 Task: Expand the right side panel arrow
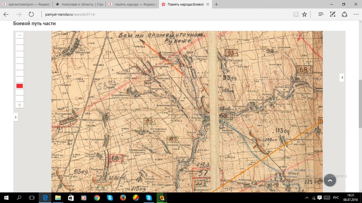(x=342, y=77)
